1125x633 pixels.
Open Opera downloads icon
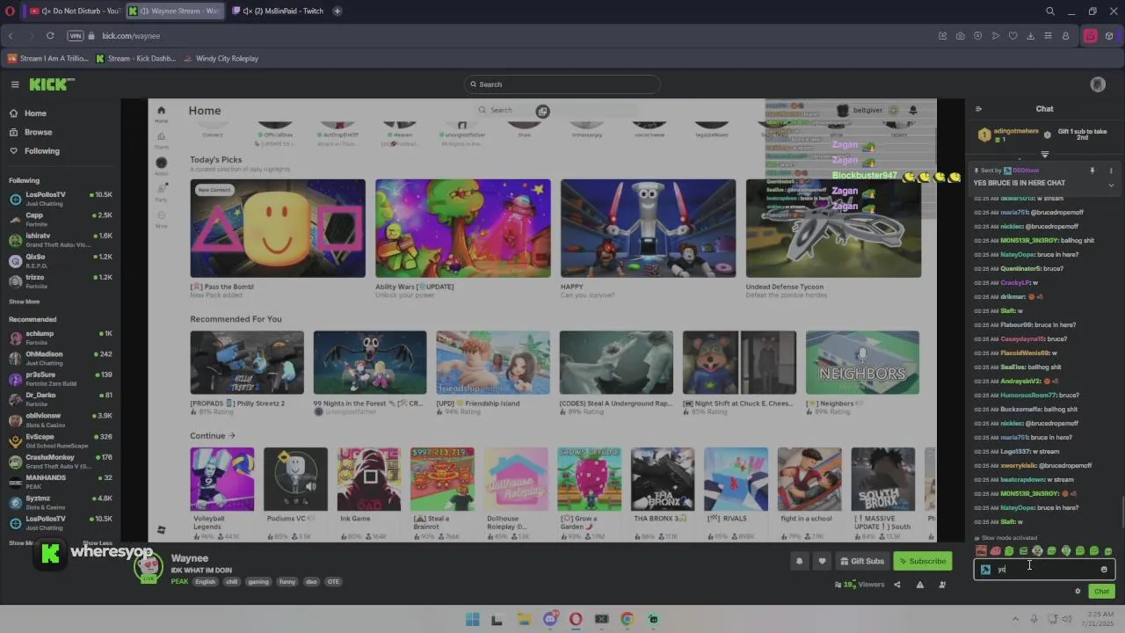coord(1031,36)
